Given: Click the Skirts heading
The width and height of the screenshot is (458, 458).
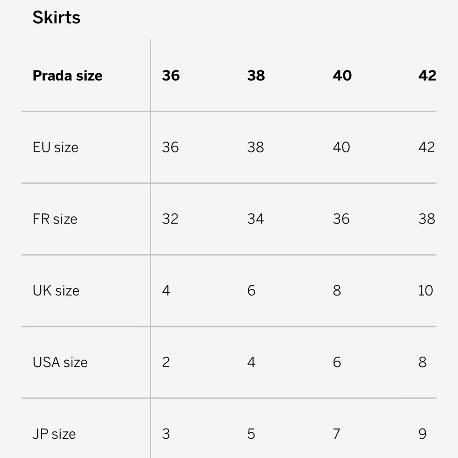Looking at the screenshot, I should (x=56, y=18).
